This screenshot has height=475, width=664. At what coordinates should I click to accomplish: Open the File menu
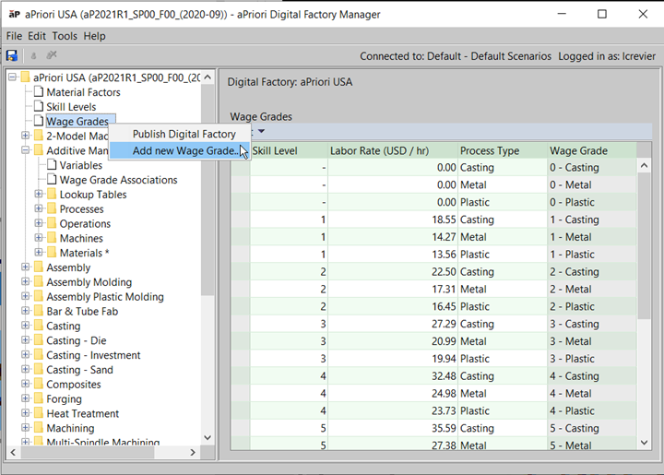pyautogui.click(x=14, y=36)
